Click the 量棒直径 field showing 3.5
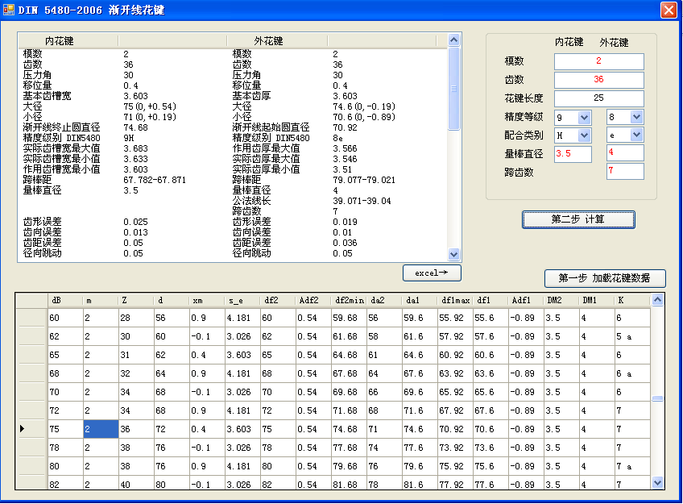Viewport: 683px width, 504px height. point(573,154)
